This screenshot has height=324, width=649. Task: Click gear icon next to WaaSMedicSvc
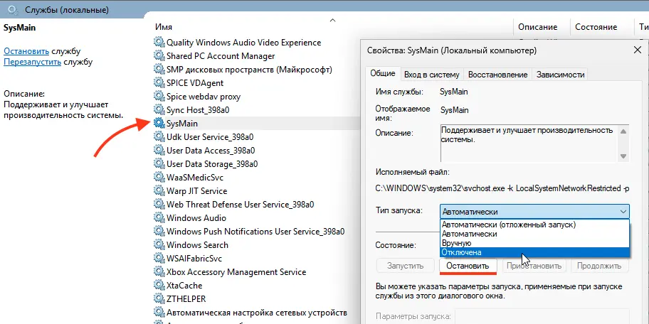(x=159, y=178)
